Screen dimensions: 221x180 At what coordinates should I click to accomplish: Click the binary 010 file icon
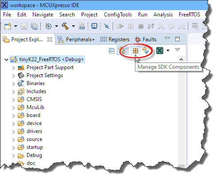point(82,27)
